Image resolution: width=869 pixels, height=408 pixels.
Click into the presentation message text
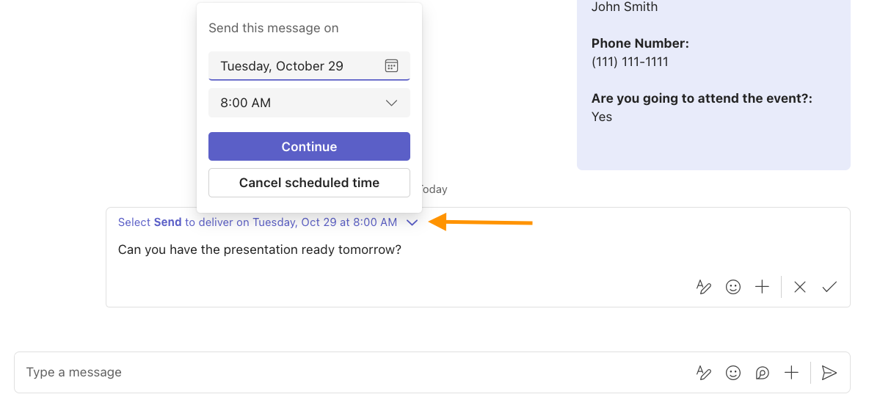[260, 250]
